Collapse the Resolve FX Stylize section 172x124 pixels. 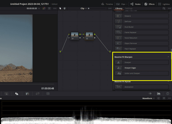168,82
